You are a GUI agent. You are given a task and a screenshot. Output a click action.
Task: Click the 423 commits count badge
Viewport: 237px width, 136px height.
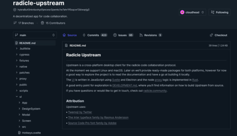104,35
